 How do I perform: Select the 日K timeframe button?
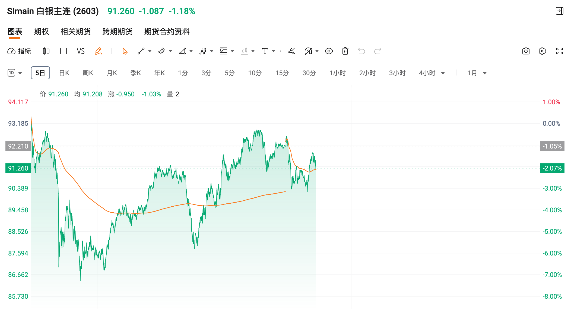coord(64,73)
